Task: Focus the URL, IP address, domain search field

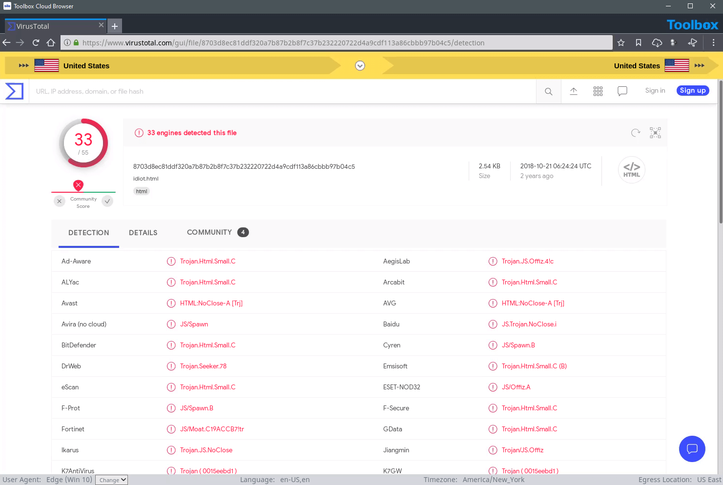Action: (283, 91)
